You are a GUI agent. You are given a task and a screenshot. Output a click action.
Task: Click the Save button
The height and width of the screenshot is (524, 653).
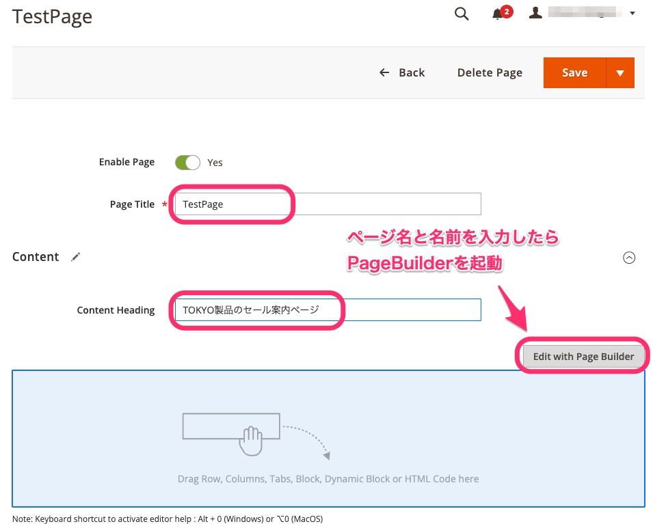(x=574, y=72)
